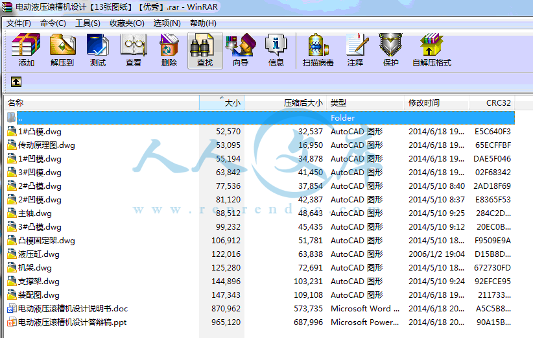The height and width of the screenshot is (338, 533).
Task: Click the CRC32 value 2AD18F69
Action: click(x=492, y=186)
